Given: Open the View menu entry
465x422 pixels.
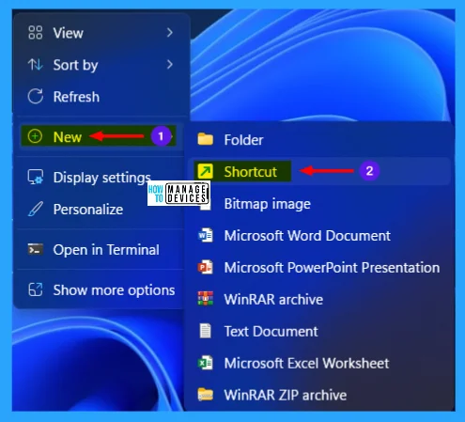Looking at the screenshot, I should click(101, 33).
